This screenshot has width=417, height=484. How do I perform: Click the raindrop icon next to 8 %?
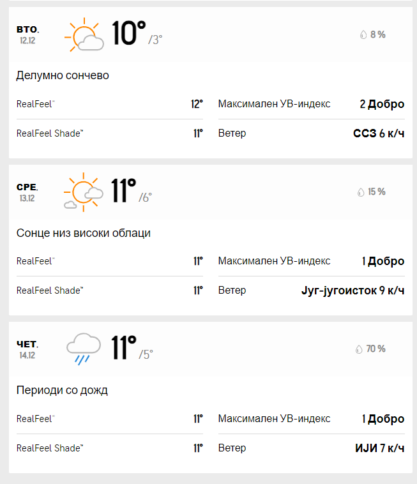coord(363,35)
